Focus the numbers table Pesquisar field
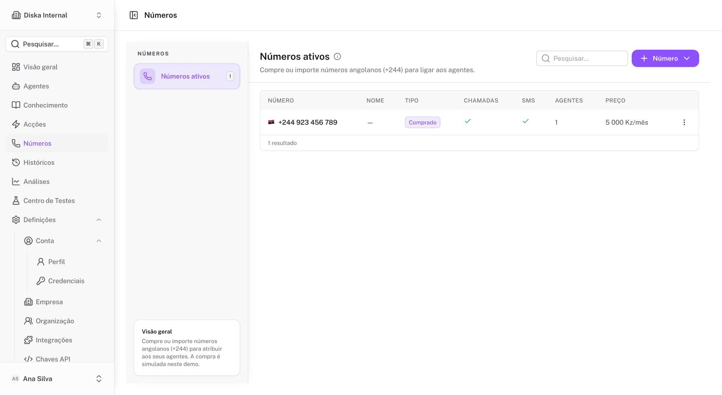The image size is (722, 395). click(582, 59)
